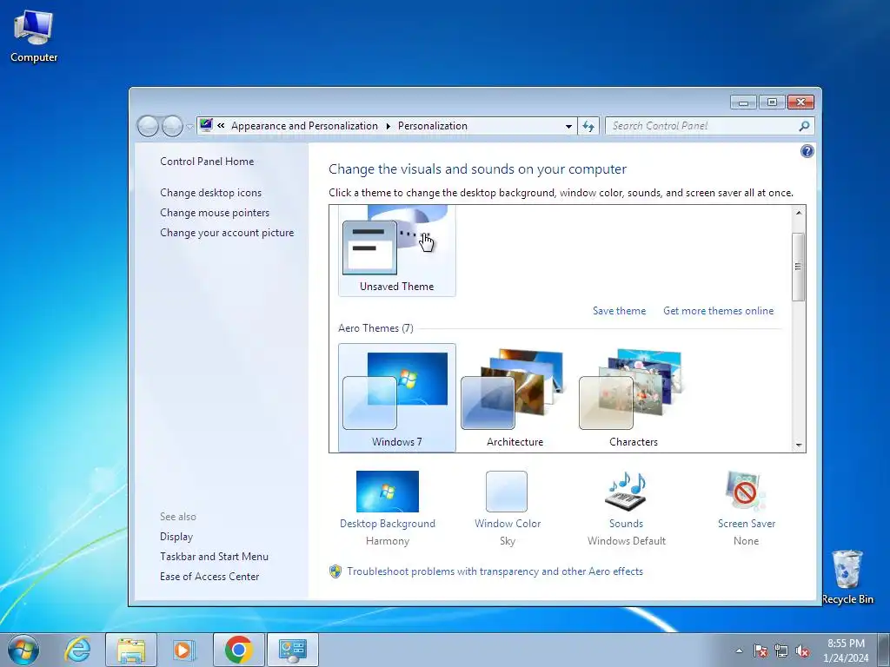Open Get more themes online link
890x667 pixels.
click(718, 311)
